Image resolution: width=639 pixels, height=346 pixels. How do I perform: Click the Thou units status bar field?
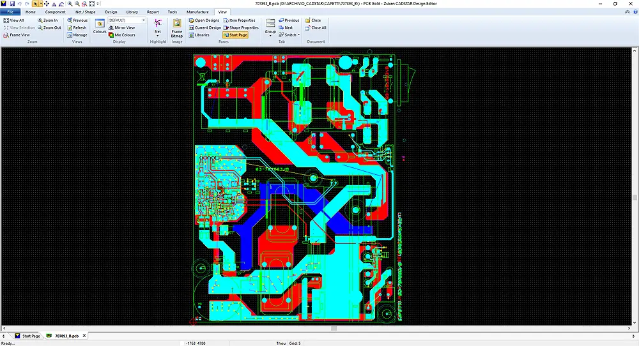pyautogui.click(x=281, y=343)
